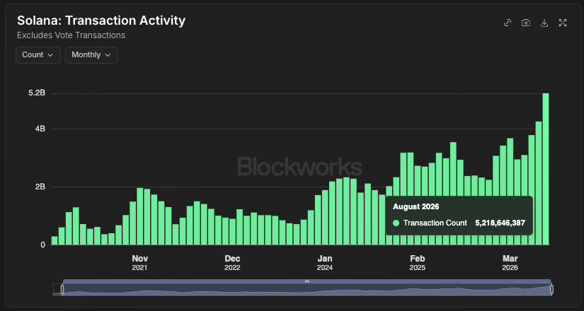
Task: Click the August 2026 tallest bar
Action: click(x=546, y=169)
